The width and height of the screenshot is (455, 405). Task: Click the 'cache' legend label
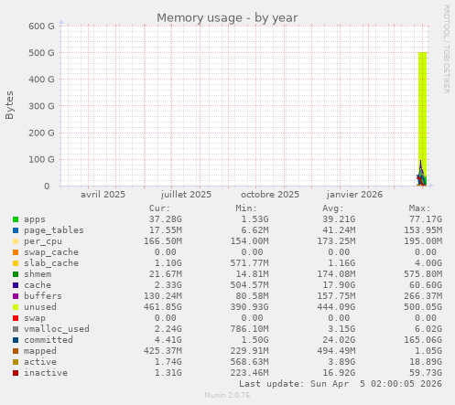38,285
